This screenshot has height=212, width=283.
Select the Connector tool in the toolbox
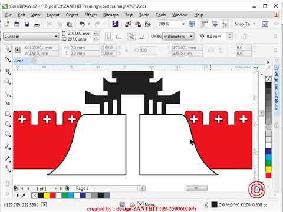point(8,169)
